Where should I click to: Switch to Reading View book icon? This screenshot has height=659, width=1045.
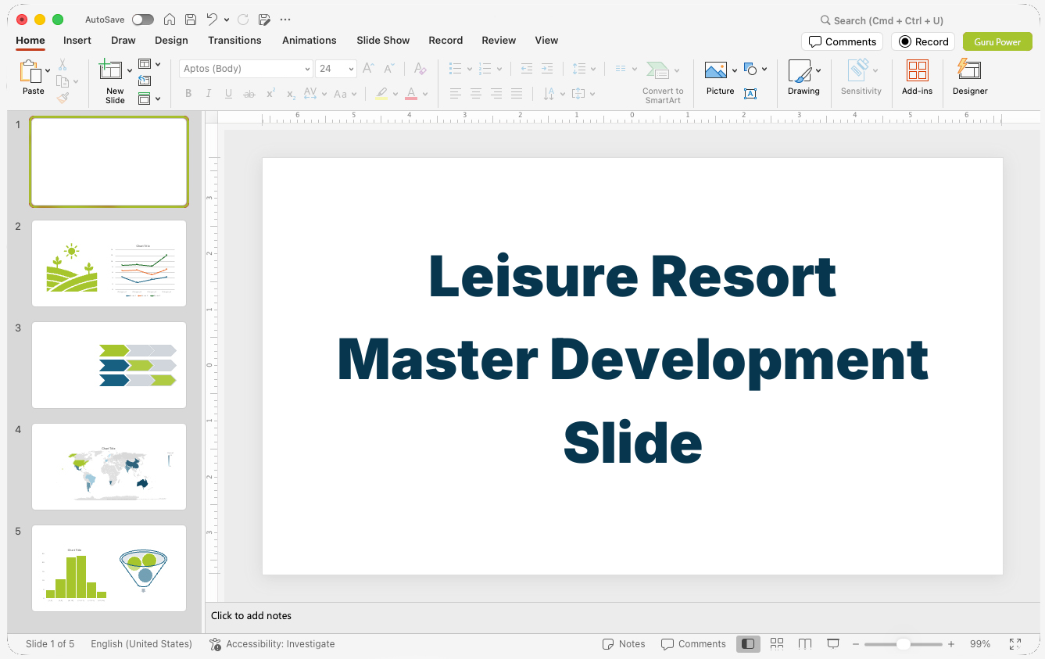805,644
